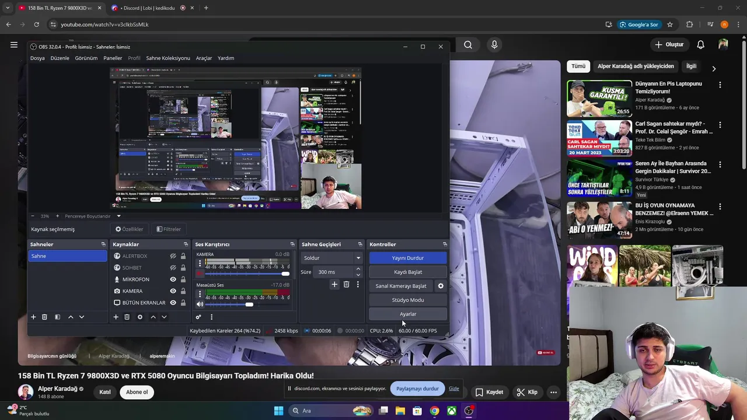Hide the MİKROFON source
The width and height of the screenshot is (747, 420).
pyautogui.click(x=173, y=279)
